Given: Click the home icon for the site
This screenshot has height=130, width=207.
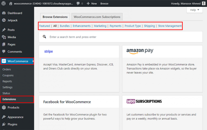Looking at the screenshot, I should click(11, 3).
